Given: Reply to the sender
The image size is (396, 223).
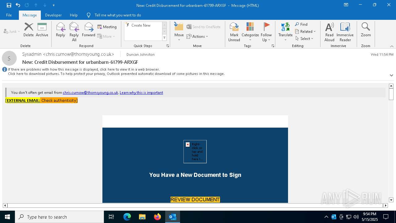Looking at the screenshot, I should (61, 30).
